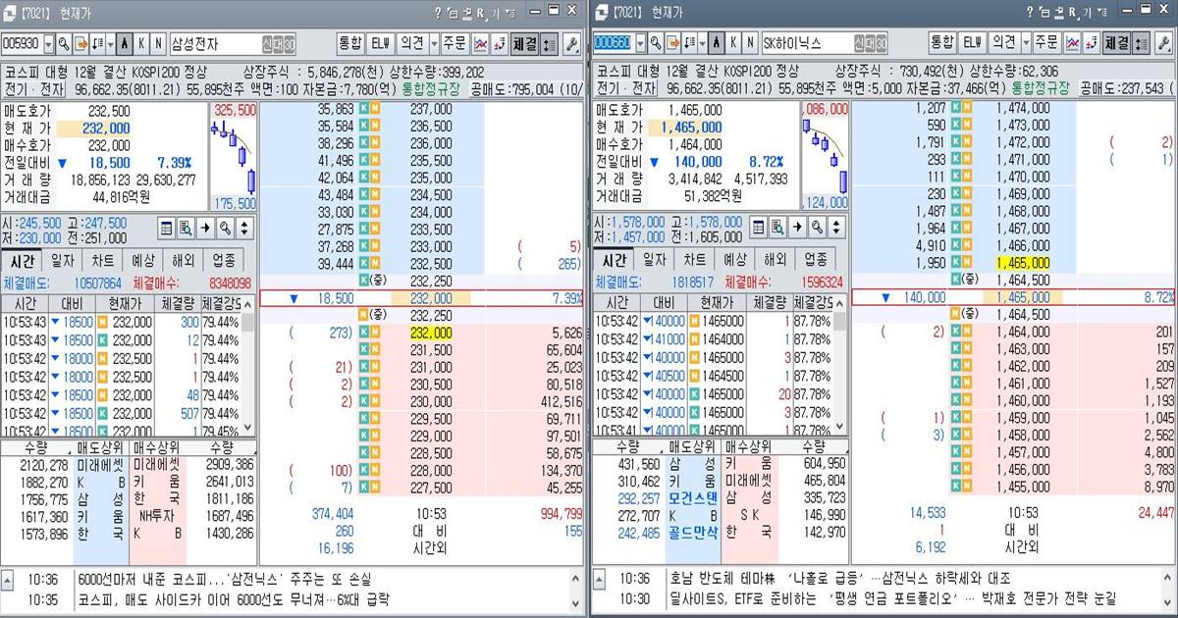Image resolution: width=1178 pixels, height=618 pixels.
Task: Toggle up-down list icon beside 체결 in Samsung window
Action: pyautogui.click(x=549, y=44)
